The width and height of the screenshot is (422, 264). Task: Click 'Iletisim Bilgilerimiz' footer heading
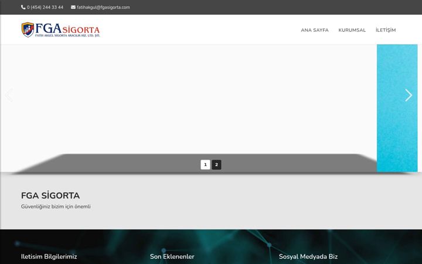49,256
